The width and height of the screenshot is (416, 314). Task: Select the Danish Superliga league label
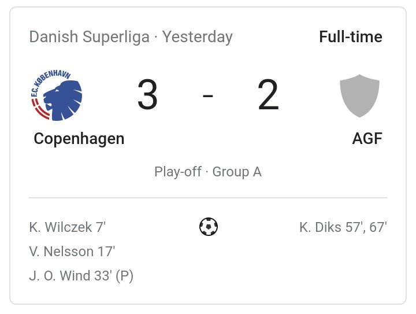[90, 38]
